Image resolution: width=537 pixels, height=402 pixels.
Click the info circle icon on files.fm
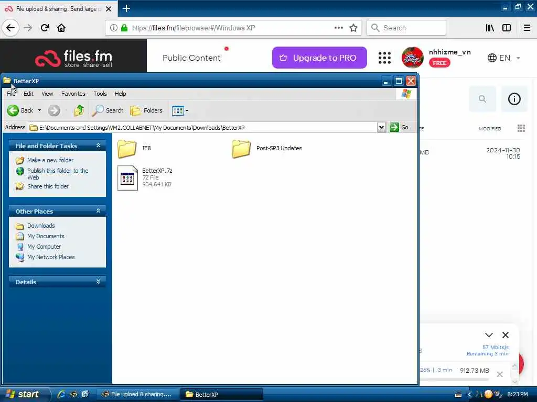click(x=514, y=99)
